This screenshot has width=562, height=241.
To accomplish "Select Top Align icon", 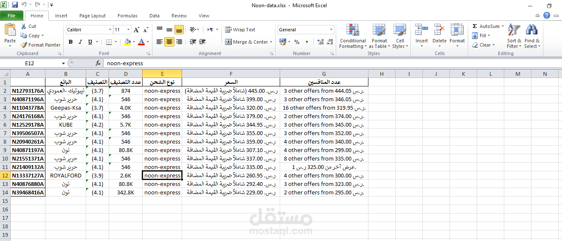I will pyautogui.click(x=160, y=30).
